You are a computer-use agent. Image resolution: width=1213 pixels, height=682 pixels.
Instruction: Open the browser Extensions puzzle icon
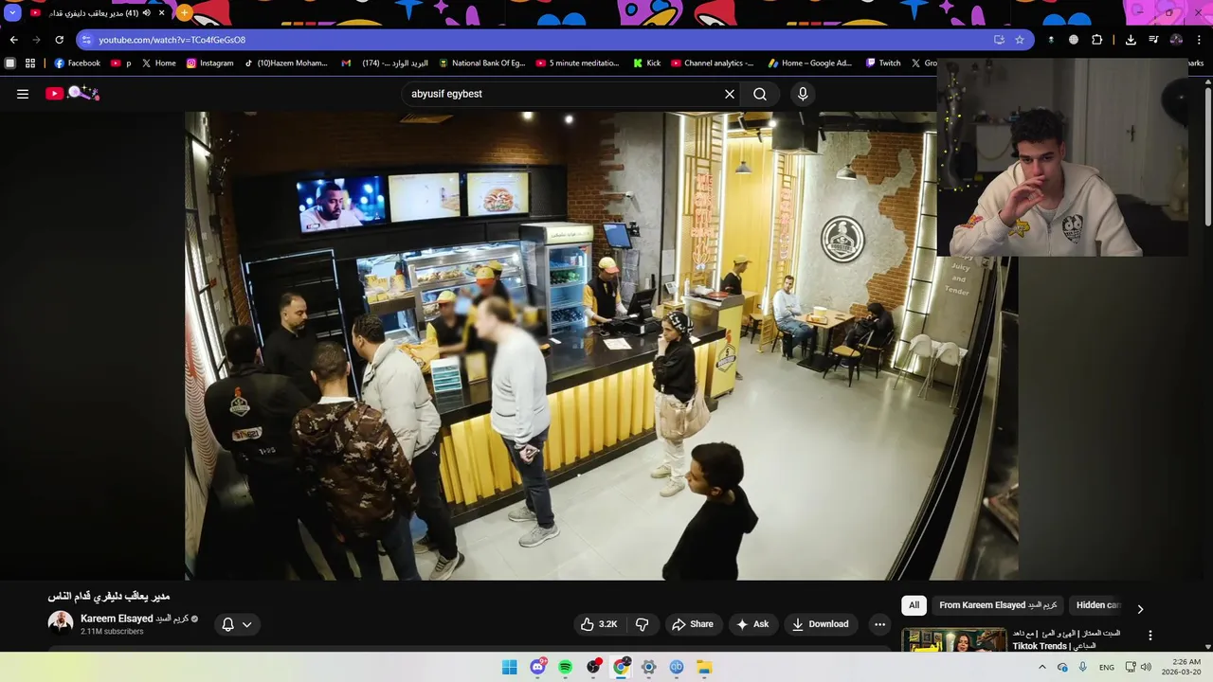[1096, 40]
